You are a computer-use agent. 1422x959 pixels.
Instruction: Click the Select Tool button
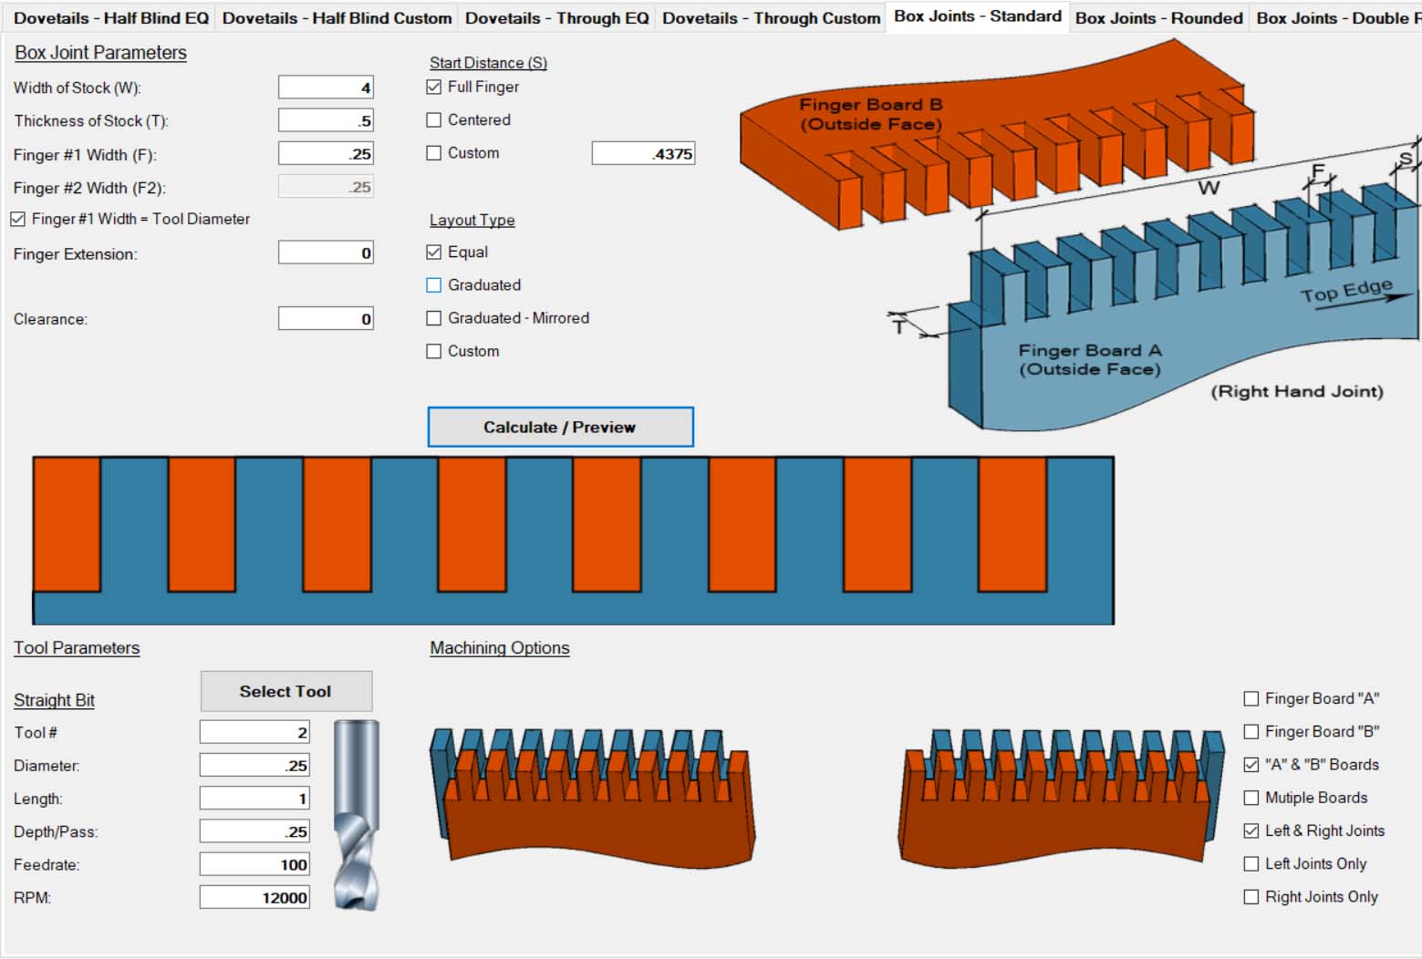[285, 691]
